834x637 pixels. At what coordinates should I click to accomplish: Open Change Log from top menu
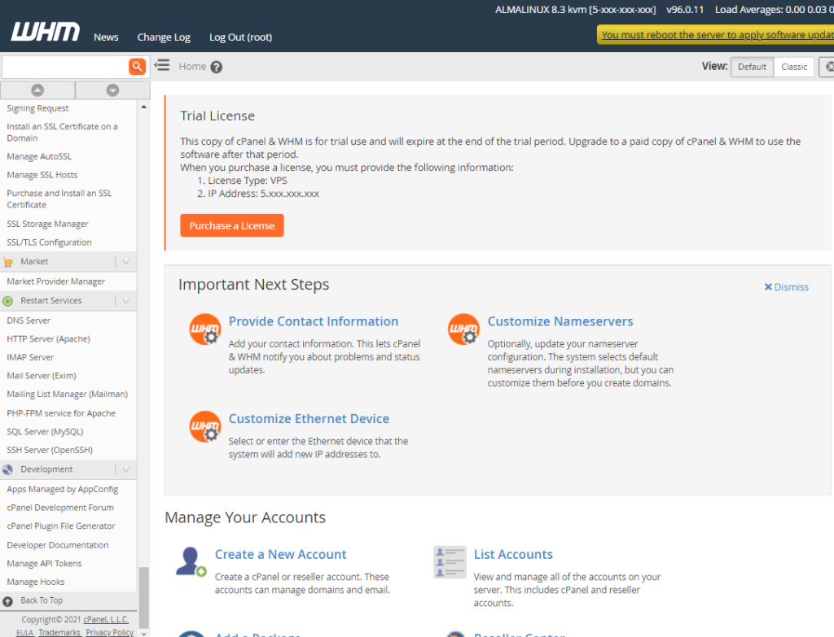pos(164,37)
